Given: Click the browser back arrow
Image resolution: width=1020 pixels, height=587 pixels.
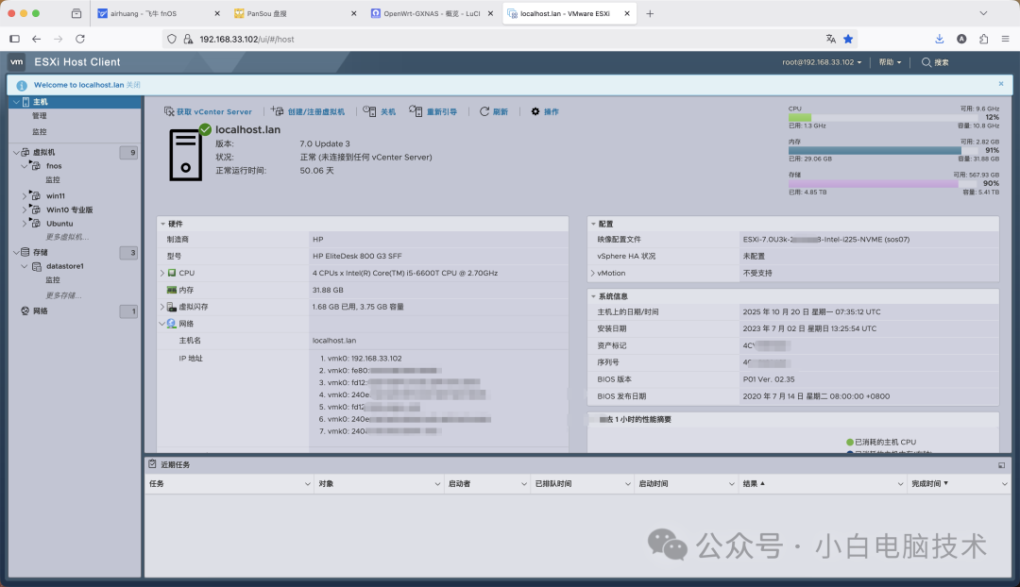Looking at the screenshot, I should 37,39.
